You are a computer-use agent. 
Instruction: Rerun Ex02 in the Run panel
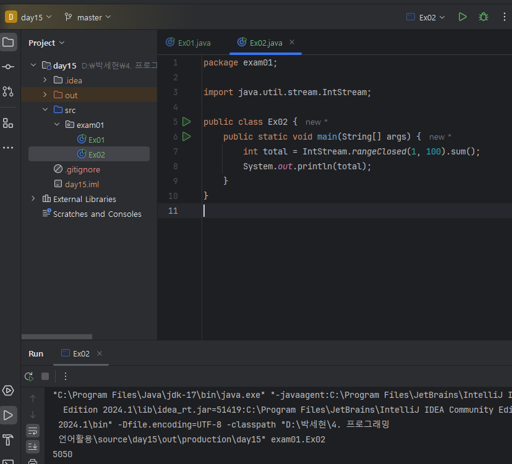(29, 376)
